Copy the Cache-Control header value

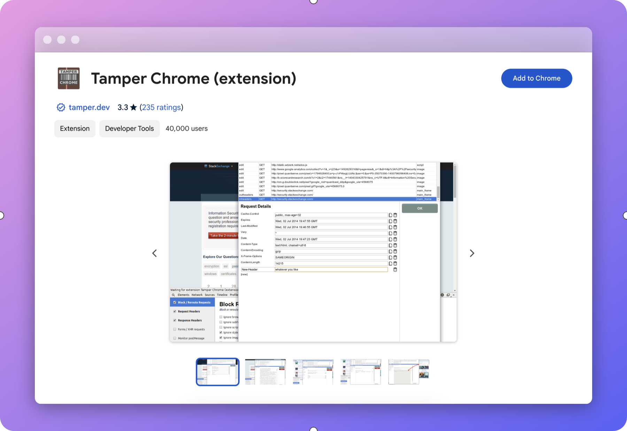click(390, 215)
